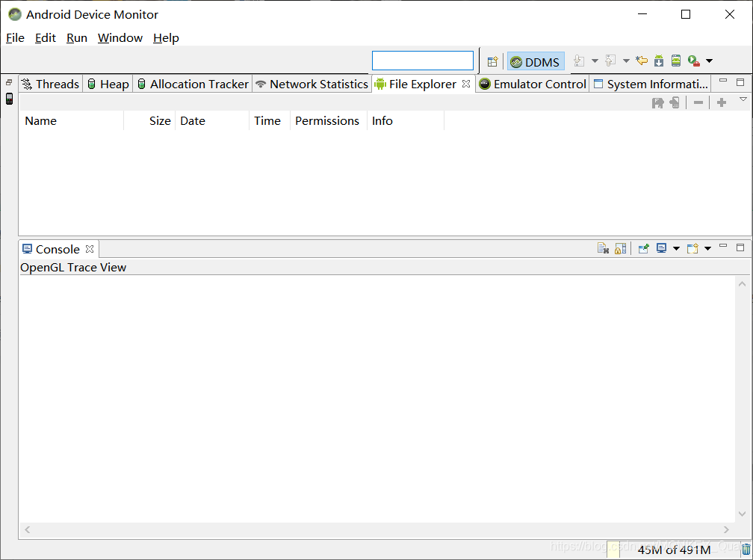Maximize the File Explorer panel
753x560 pixels.
[740, 82]
